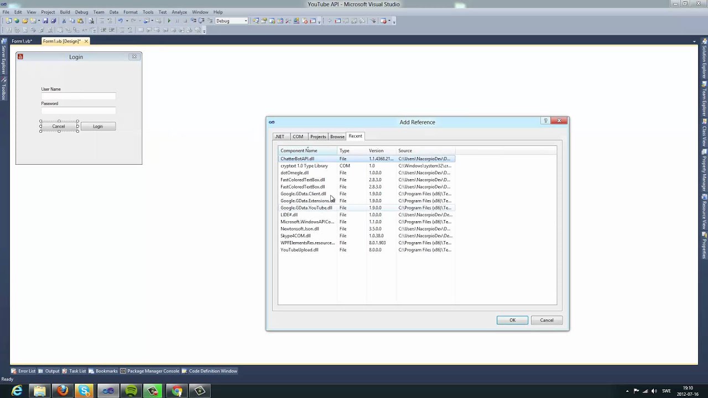Click the help question mark in Add Reference
The height and width of the screenshot is (398, 708).
click(x=545, y=121)
